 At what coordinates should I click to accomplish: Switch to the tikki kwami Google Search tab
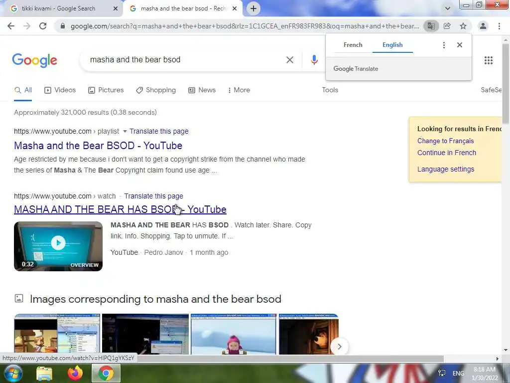[59, 8]
